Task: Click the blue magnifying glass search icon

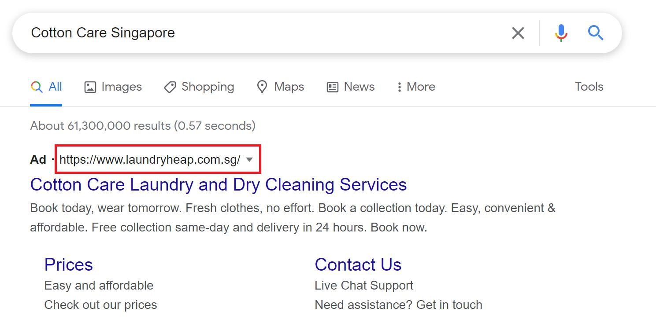Action: [595, 33]
